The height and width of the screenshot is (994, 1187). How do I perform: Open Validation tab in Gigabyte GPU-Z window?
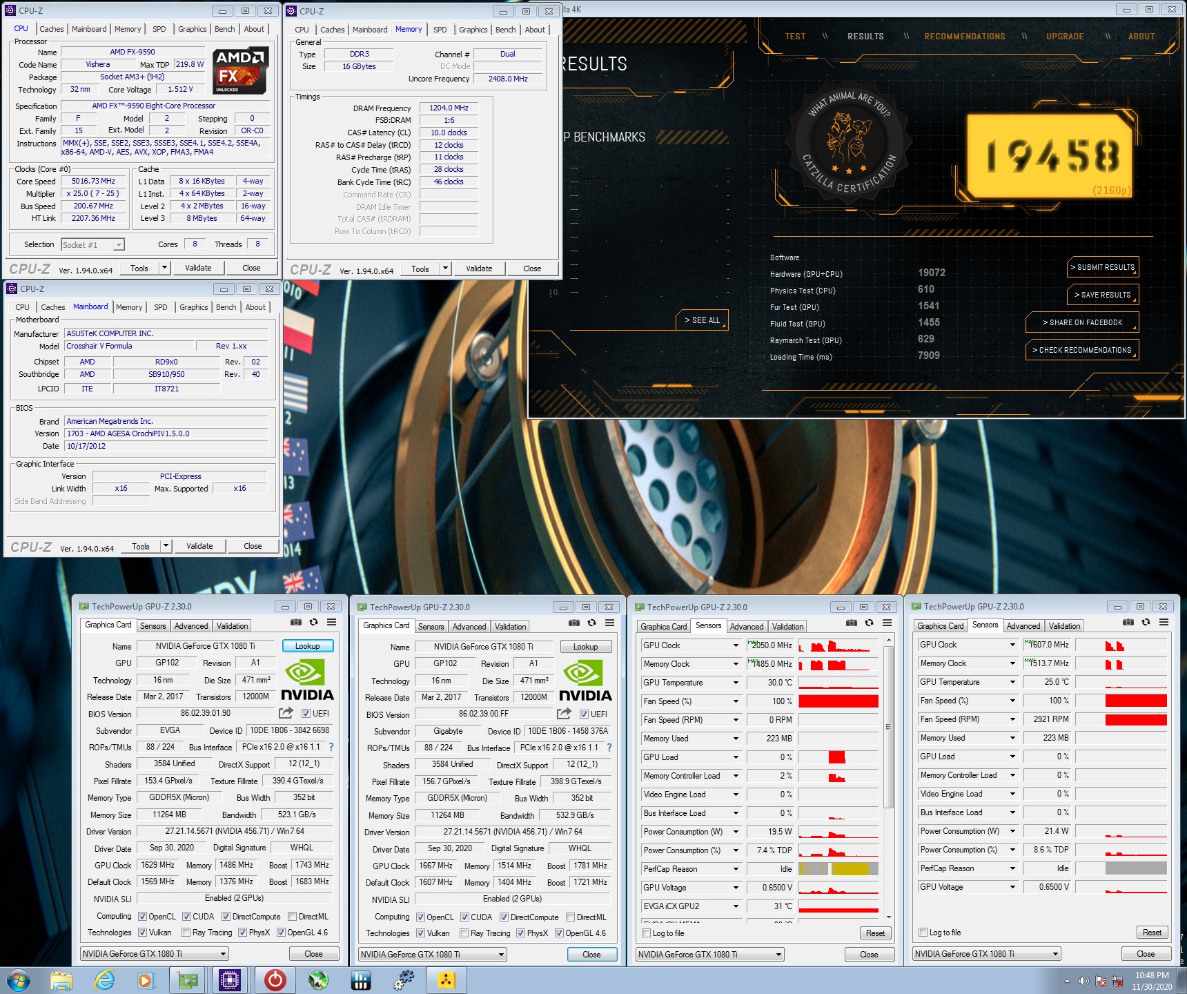point(511,627)
